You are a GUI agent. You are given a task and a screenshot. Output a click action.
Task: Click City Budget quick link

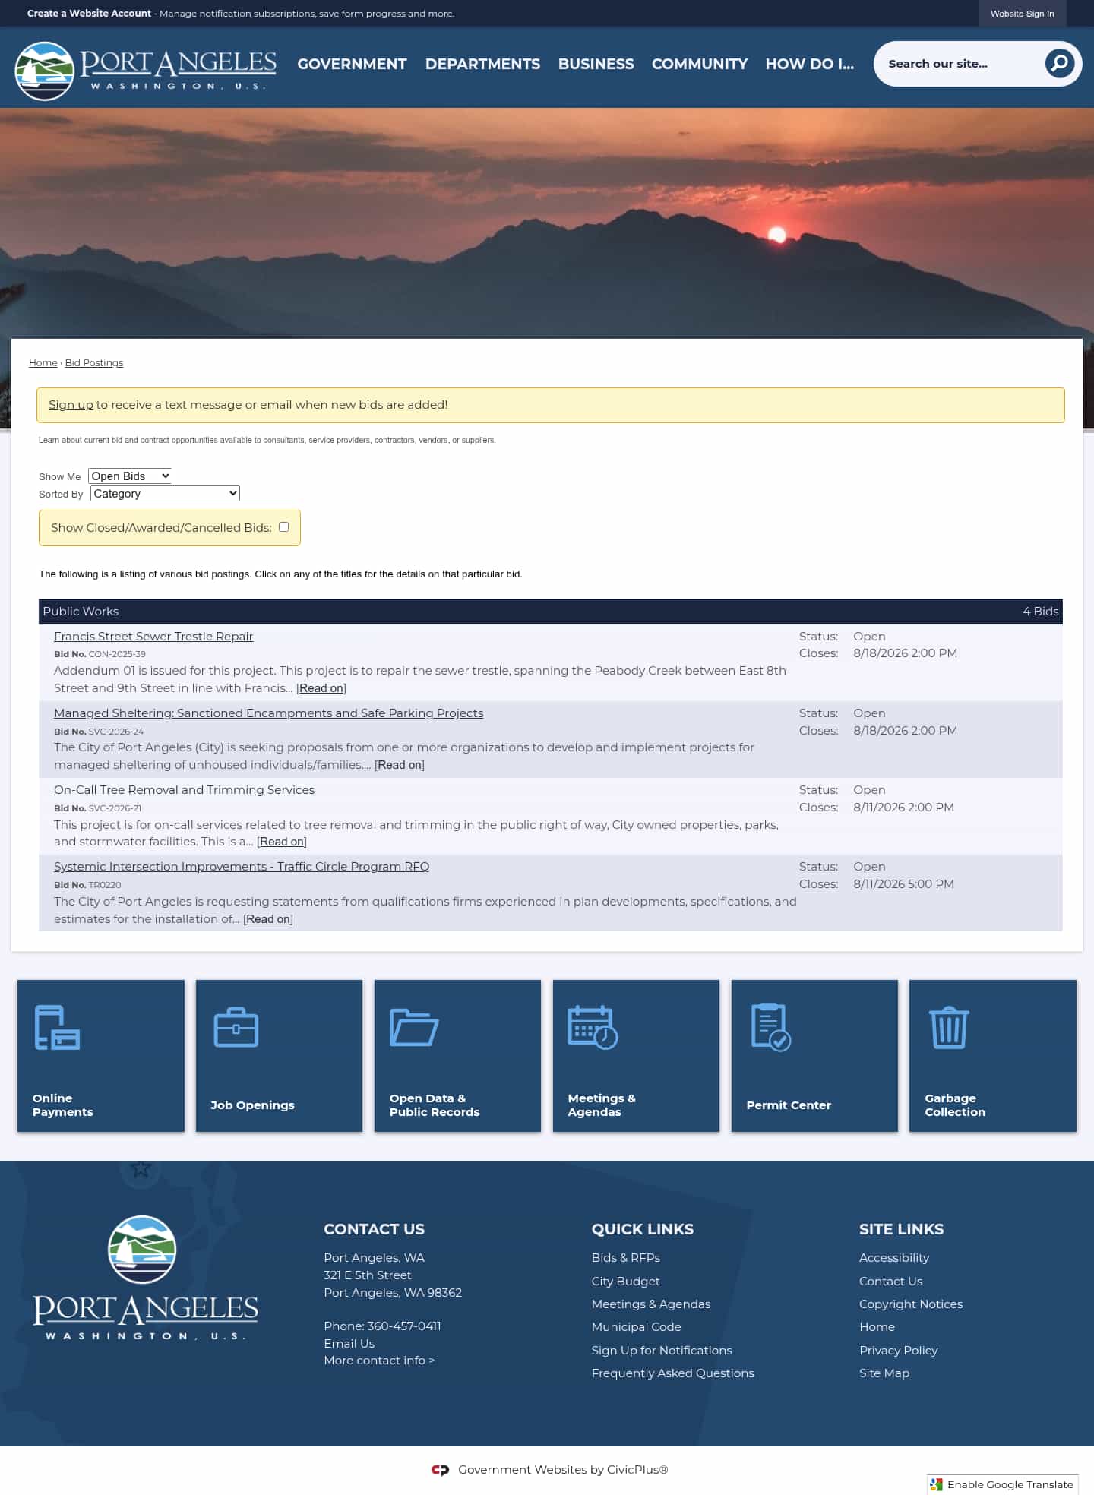(x=625, y=1281)
